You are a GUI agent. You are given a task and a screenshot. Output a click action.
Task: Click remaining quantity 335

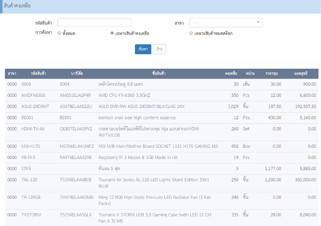coord(235,215)
